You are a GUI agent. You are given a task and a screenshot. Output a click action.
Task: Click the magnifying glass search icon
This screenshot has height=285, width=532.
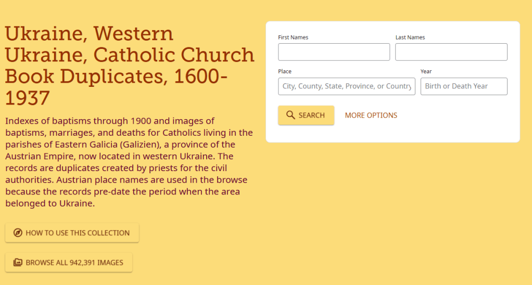(290, 115)
